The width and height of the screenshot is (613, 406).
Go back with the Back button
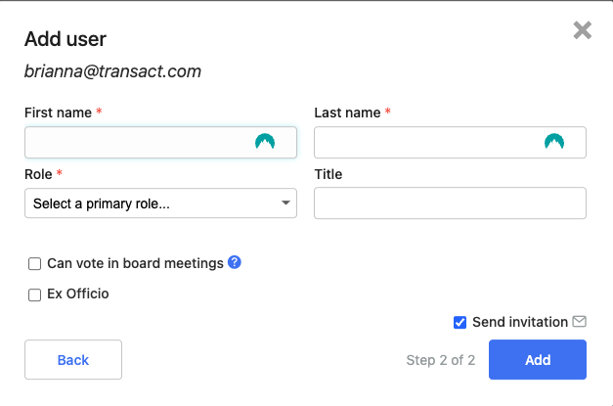(x=73, y=359)
